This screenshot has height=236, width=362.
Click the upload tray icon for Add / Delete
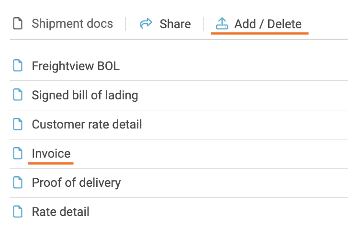click(222, 23)
